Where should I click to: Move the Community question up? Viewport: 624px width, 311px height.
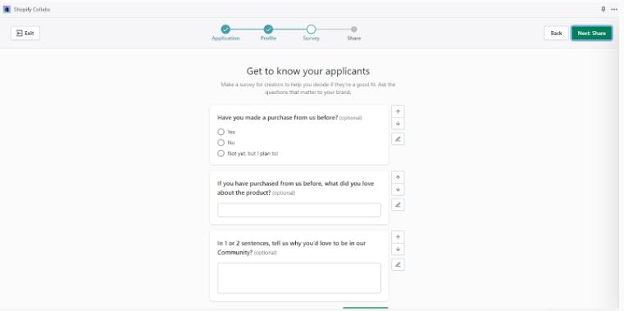click(x=398, y=237)
